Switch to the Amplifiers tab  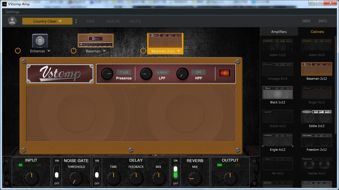[x=279, y=31]
